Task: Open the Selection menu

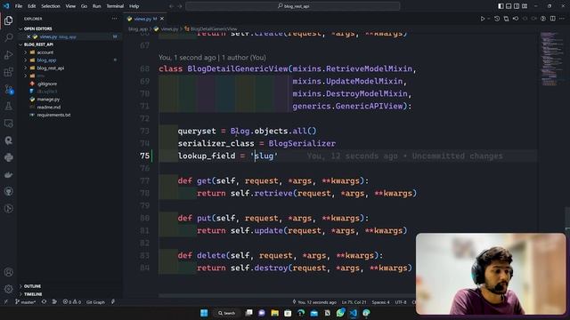Action: click(x=51, y=6)
